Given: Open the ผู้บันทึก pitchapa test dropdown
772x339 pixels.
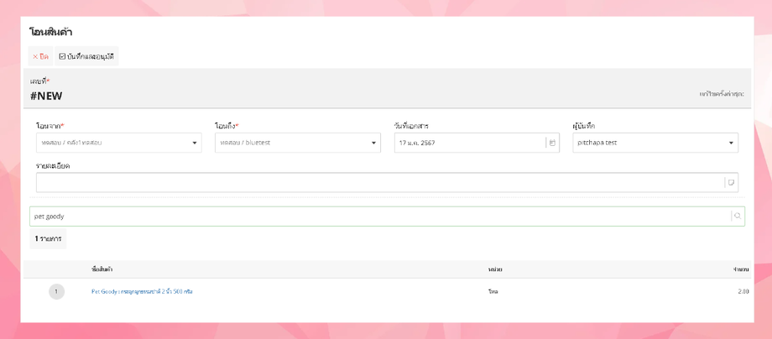Looking at the screenshot, I should click(655, 143).
